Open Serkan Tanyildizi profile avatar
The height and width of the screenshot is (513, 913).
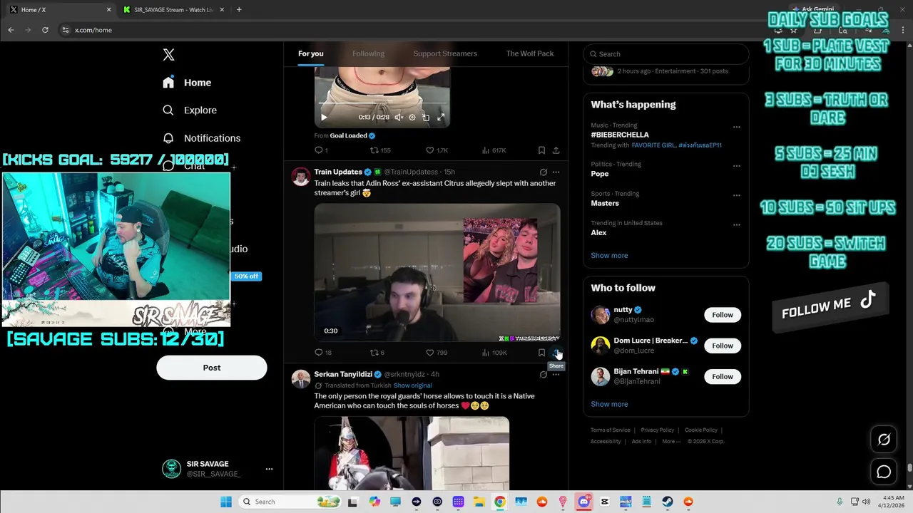click(301, 378)
